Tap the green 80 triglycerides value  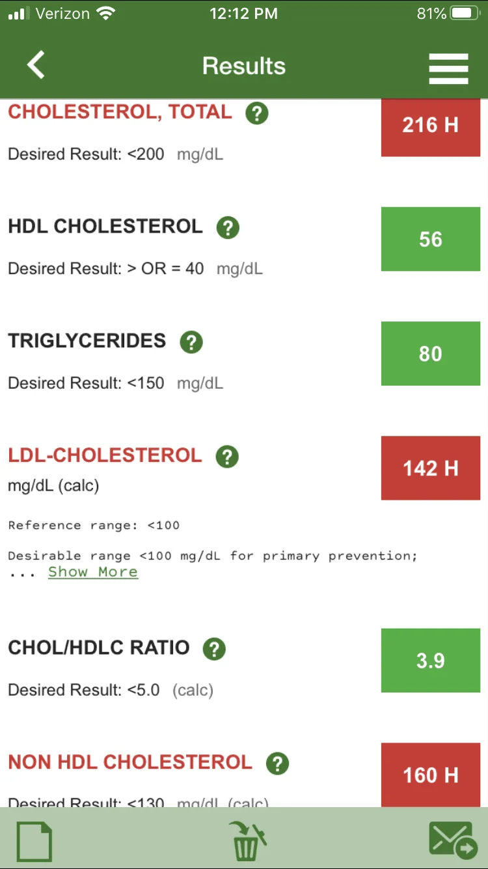(431, 354)
